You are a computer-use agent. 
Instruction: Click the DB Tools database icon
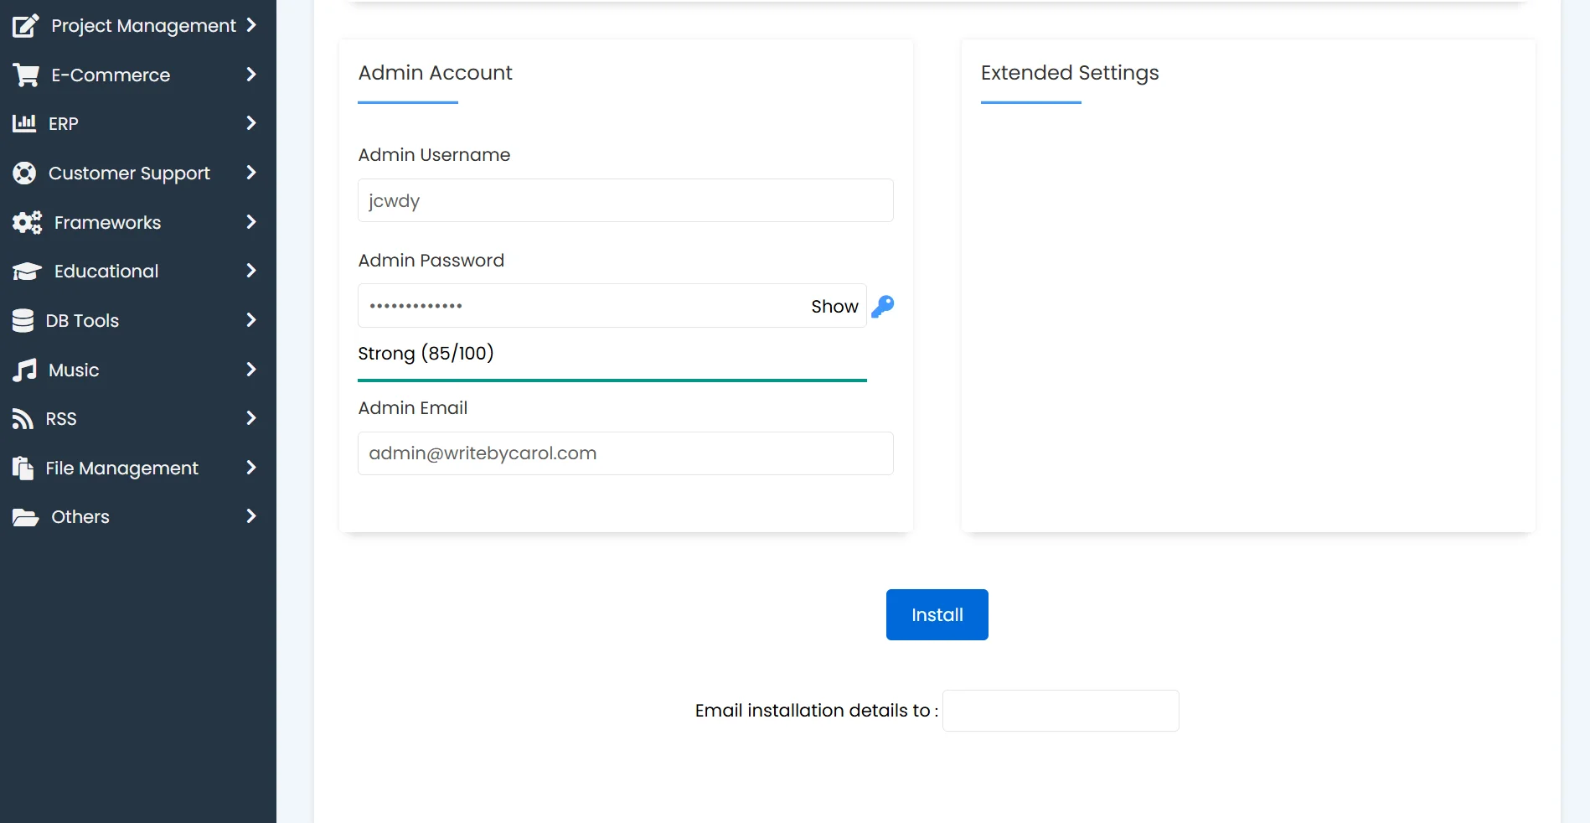(x=23, y=321)
